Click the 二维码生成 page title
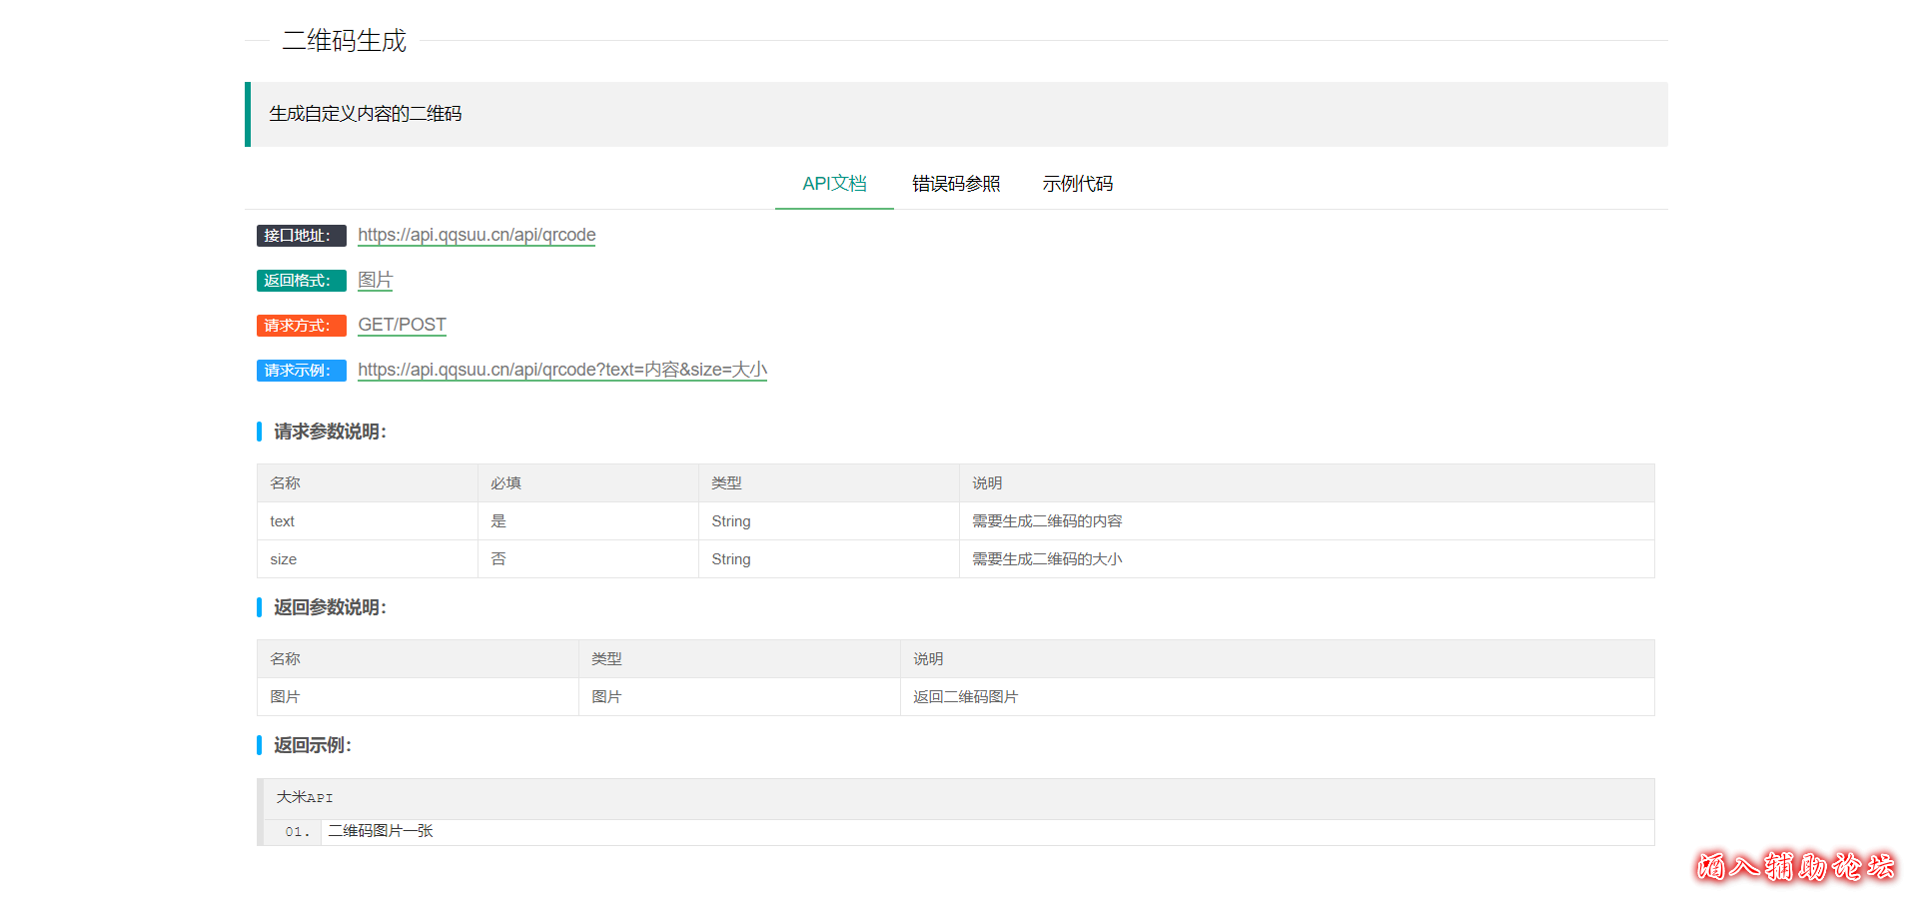The height and width of the screenshot is (899, 1915). [344, 41]
